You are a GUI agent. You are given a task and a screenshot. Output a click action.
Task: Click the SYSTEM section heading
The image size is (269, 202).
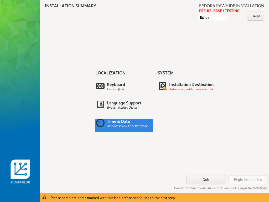click(x=165, y=73)
